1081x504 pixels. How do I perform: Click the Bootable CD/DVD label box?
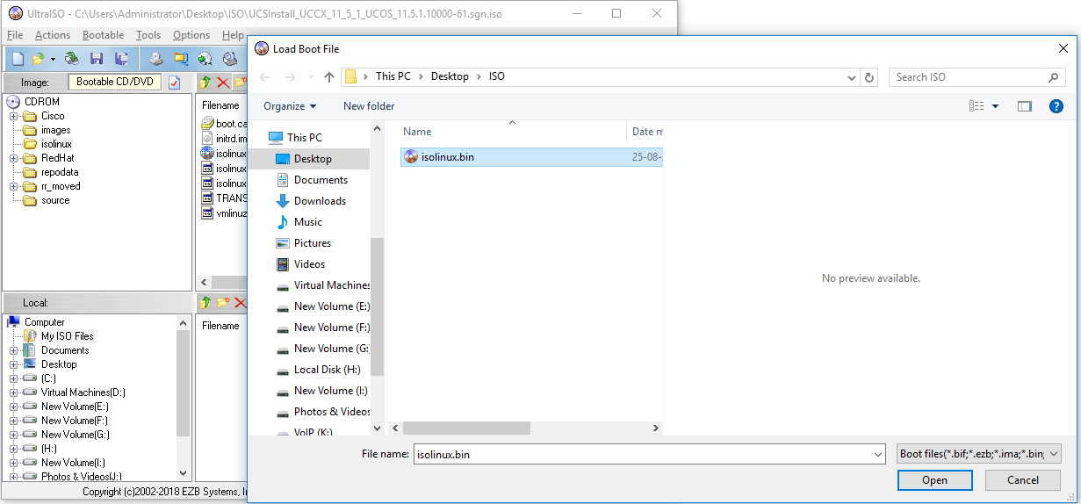pyautogui.click(x=114, y=82)
